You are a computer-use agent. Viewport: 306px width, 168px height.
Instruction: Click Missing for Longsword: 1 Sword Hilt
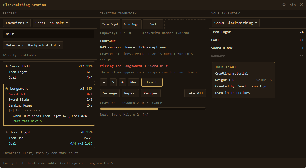pos(134,66)
